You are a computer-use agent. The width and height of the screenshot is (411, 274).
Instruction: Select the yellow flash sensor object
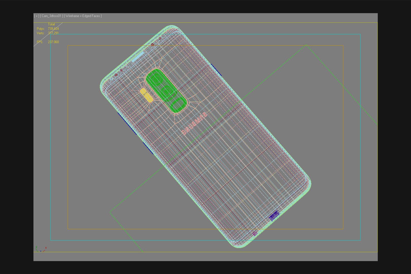click(147, 95)
